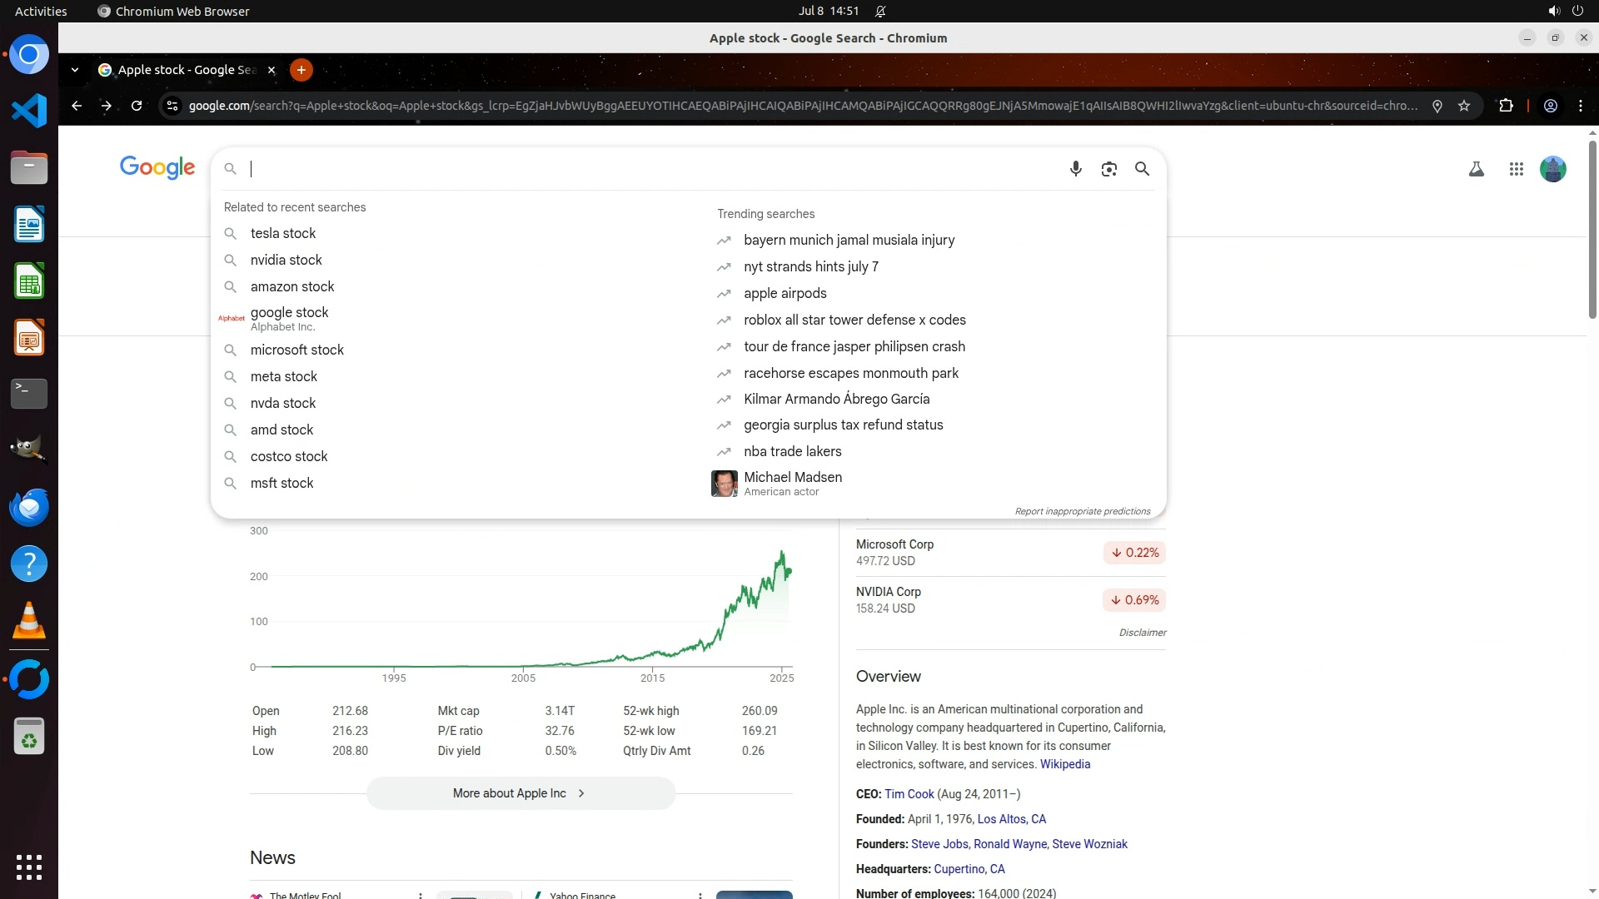
Task: Click the blue magnifier search button
Action: [1142, 169]
